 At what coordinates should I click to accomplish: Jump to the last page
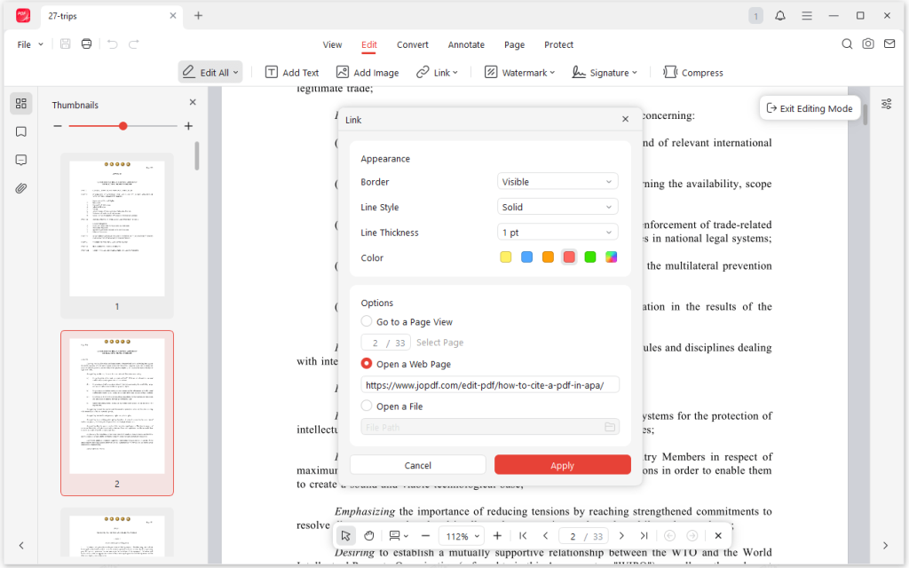click(x=644, y=536)
